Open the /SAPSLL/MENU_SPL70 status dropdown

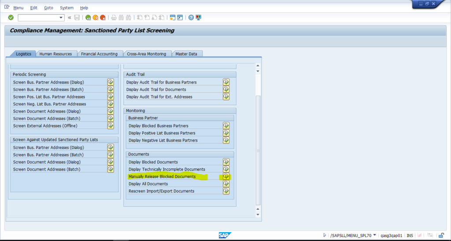374,235
